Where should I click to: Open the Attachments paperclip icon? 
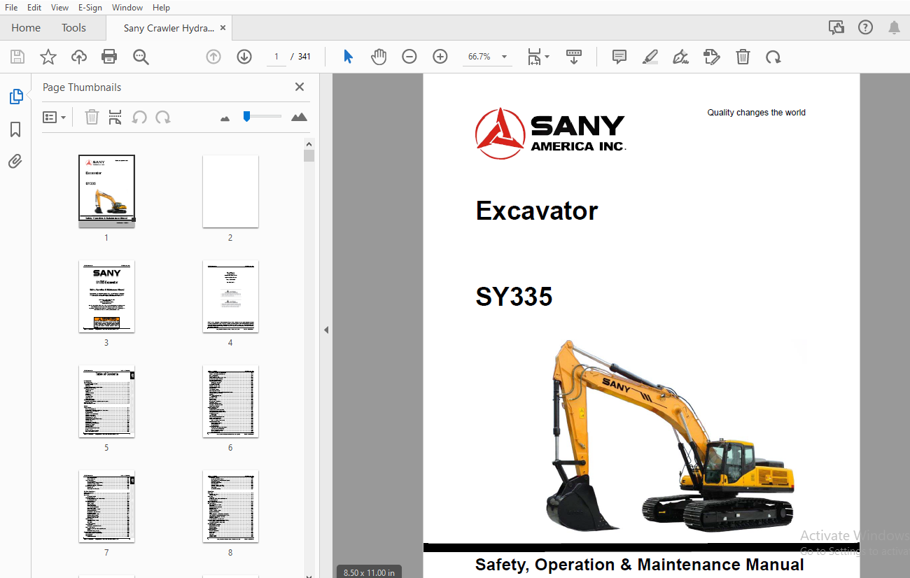[15, 162]
